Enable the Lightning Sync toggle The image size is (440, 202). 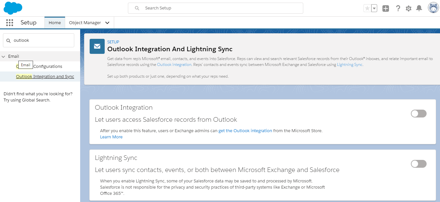click(419, 164)
